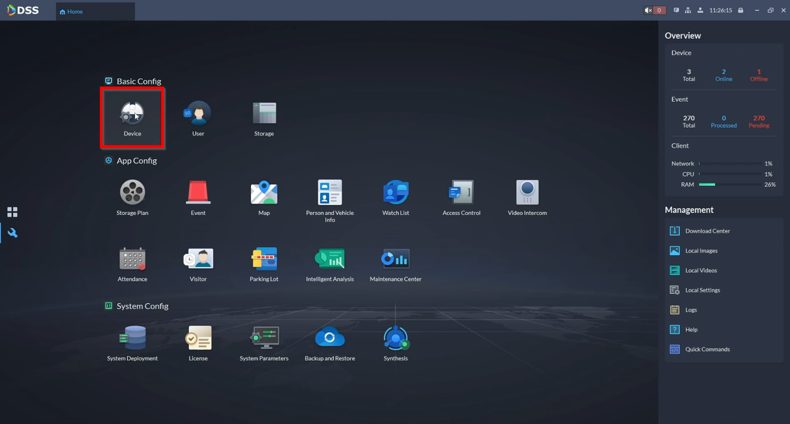The image size is (790, 424).
Task: Open the Intelligent Analysis module
Action: tap(330, 263)
